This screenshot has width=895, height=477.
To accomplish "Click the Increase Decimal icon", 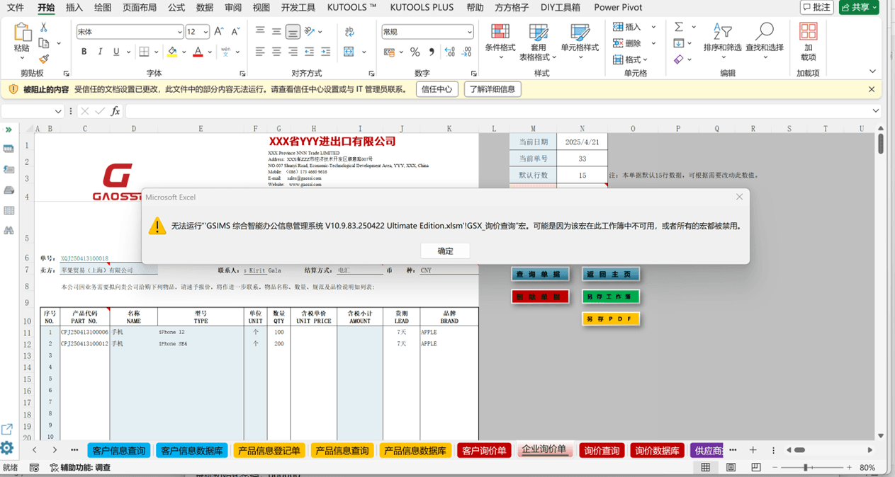I will point(449,52).
